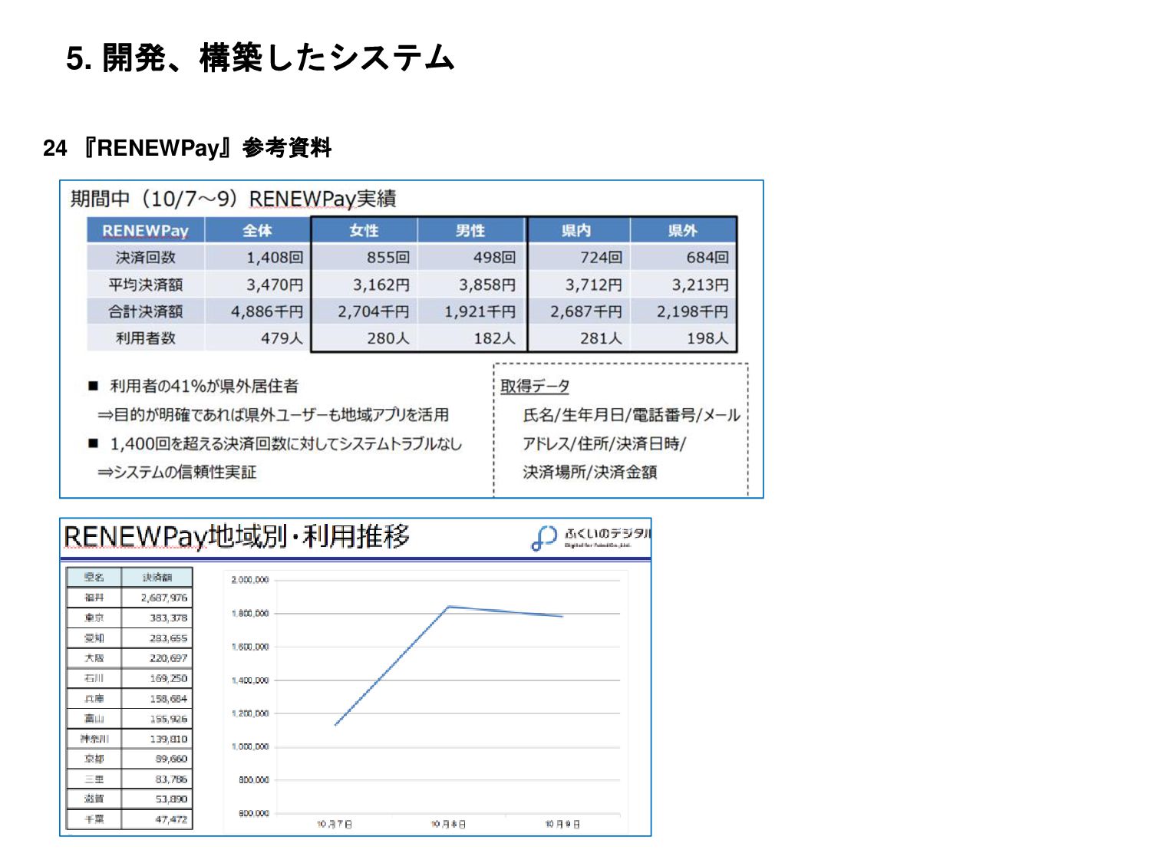Click the ふくいのデジタル logo mark
1151x863 pixels.
point(544,537)
